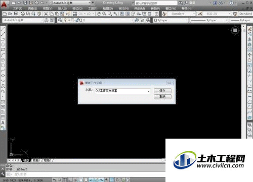This screenshot has width=253, height=182.
Task: Select the Move tool in modify toolbar
Action: pyautogui.click(x=249, y=55)
